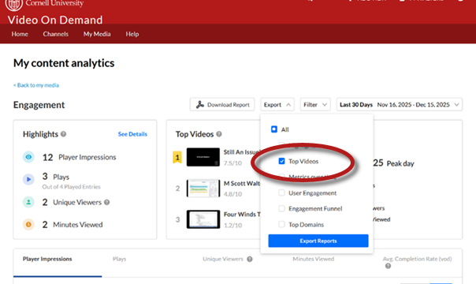Click the Plays triangle icon in Highlights
The height and width of the screenshot is (284, 476).
[28, 179]
